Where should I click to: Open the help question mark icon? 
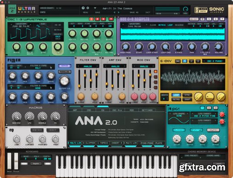coord(83,8)
